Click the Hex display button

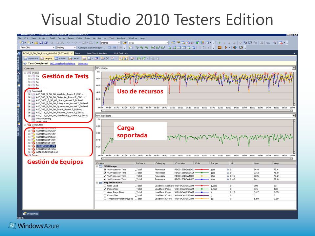coord(268,43)
